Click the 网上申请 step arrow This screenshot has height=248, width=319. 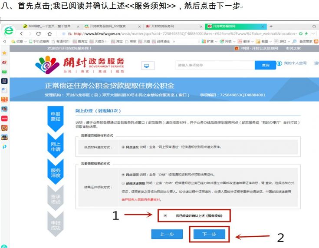(x=56, y=145)
